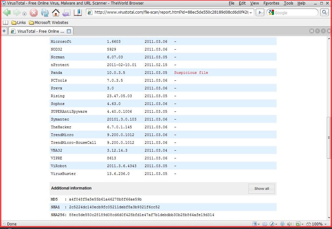Click the scrollbar up arrow
Image resolution: width=332 pixels, height=229 pixels.
pos(329,39)
